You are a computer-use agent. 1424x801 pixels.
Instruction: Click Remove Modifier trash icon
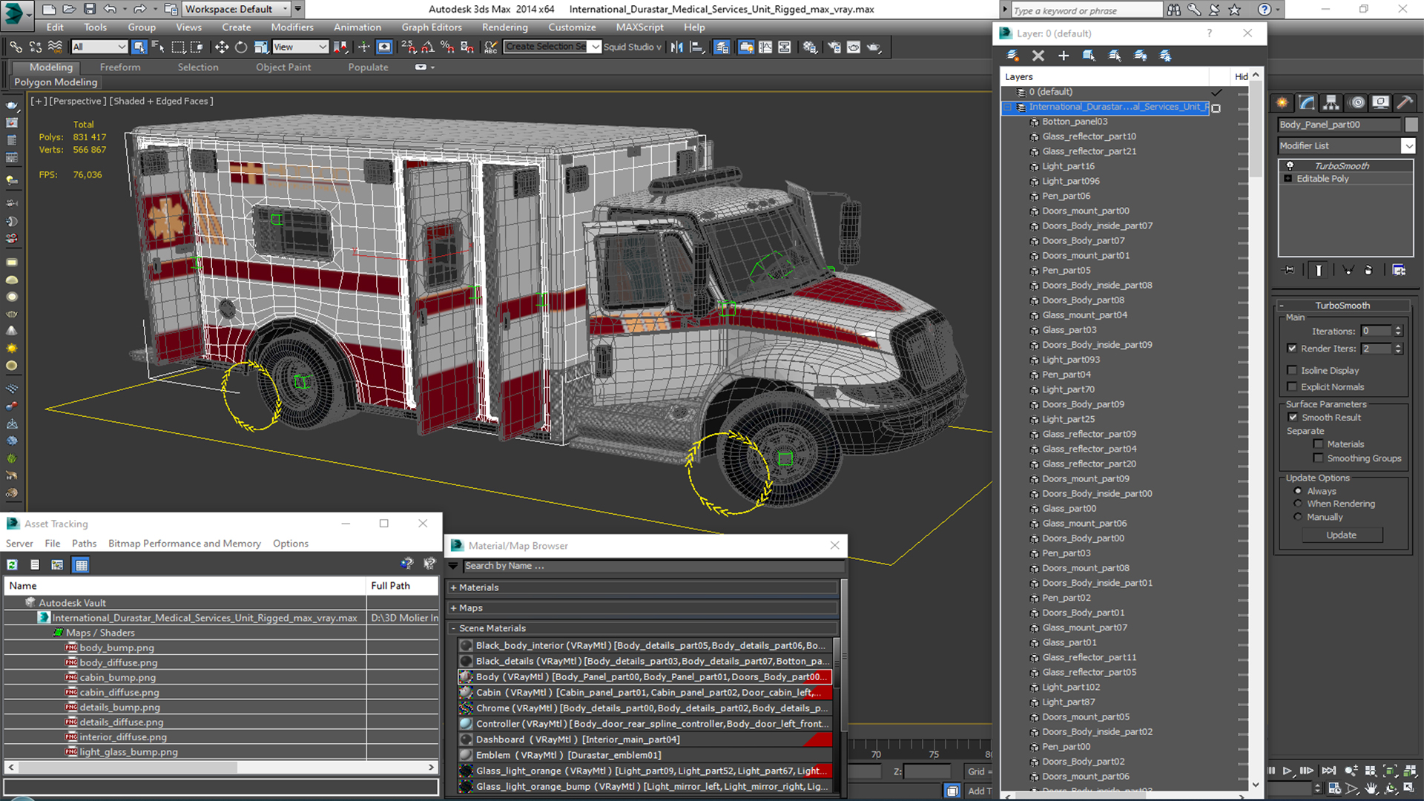coord(1368,271)
